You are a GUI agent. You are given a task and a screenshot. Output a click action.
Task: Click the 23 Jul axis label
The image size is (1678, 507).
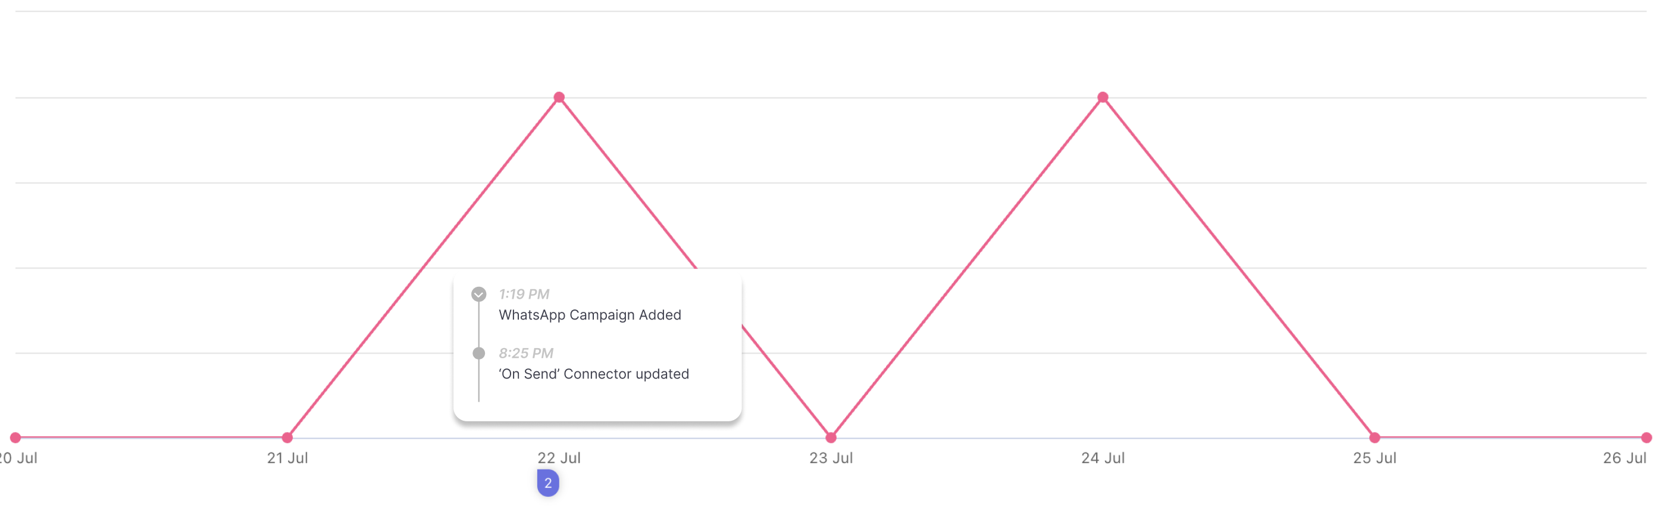coord(831,458)
